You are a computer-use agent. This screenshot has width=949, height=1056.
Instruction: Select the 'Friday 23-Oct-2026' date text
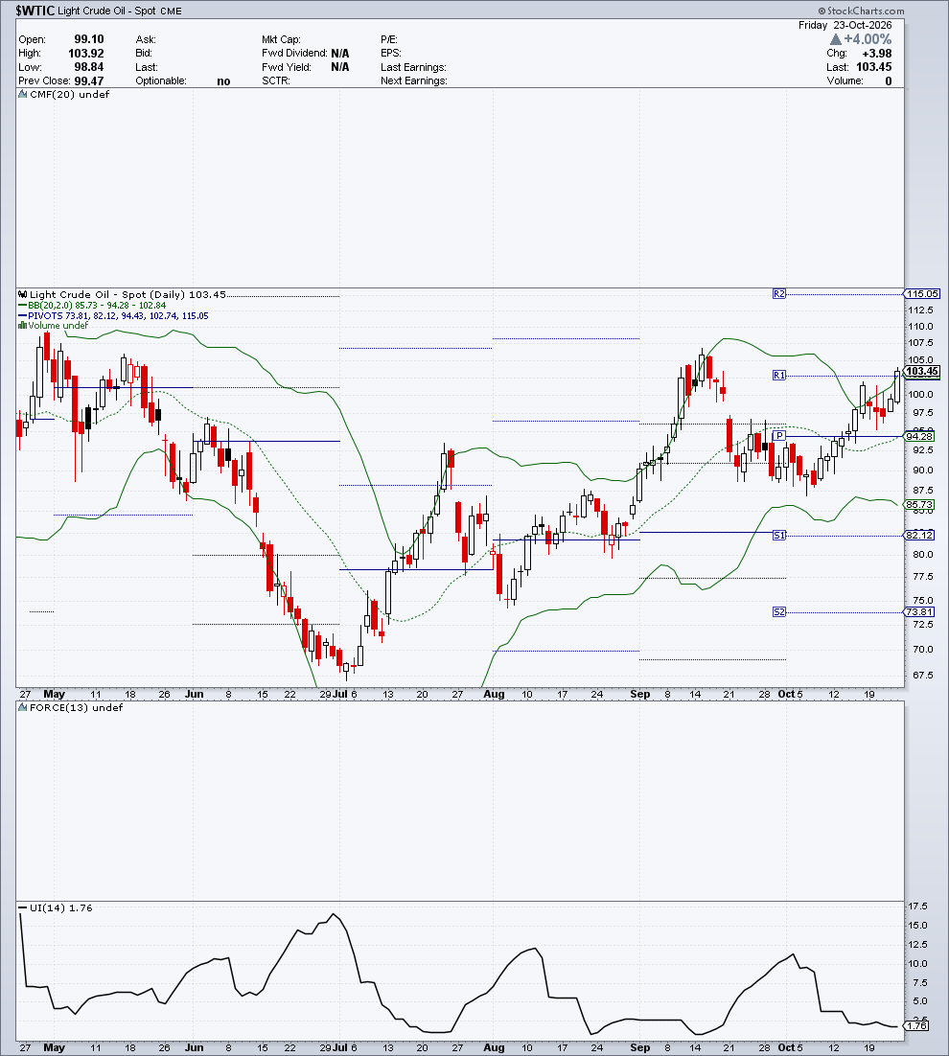click(845, 25)
